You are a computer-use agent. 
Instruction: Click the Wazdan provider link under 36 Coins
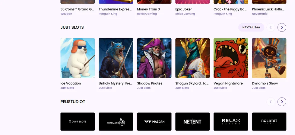pos(66,14)
